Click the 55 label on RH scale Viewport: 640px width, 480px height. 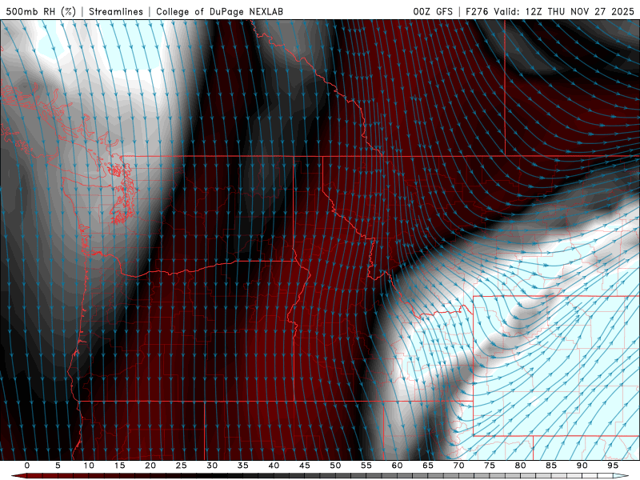[366, 466]
